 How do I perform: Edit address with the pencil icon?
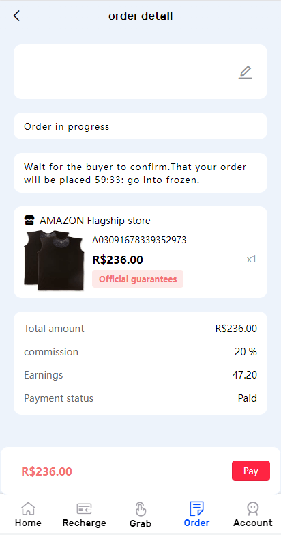click(245, 72)
